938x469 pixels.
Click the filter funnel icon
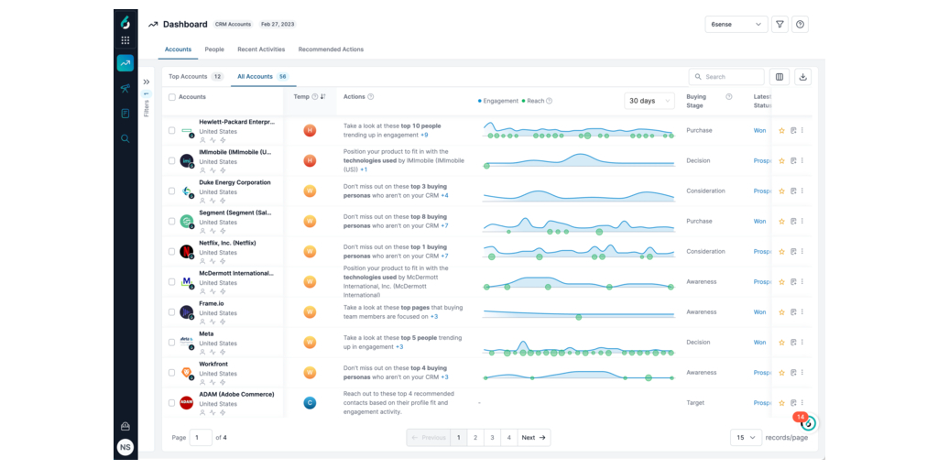780,25
